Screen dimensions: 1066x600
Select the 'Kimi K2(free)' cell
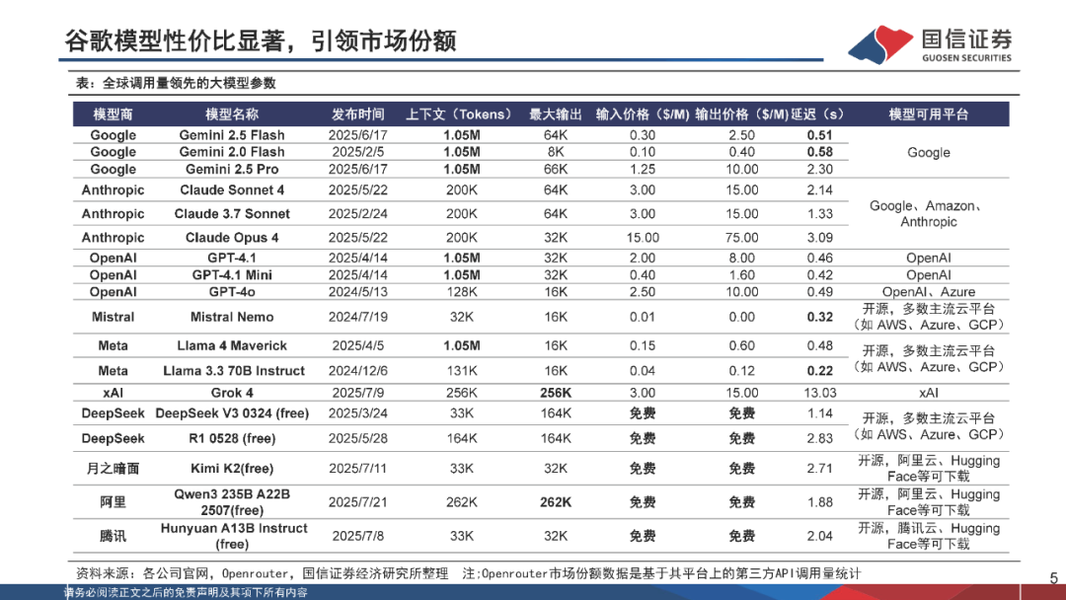[x=232, y=469]
